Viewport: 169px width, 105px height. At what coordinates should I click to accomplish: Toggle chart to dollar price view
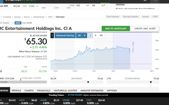tap(90, 35)
